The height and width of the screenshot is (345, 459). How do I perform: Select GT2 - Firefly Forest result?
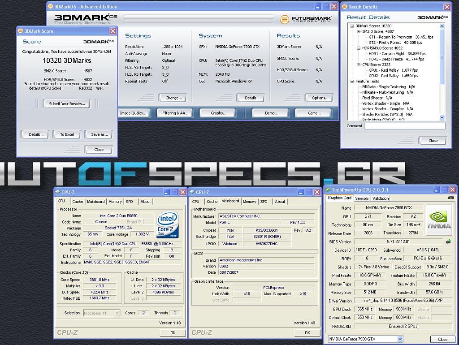click(395, 43)
